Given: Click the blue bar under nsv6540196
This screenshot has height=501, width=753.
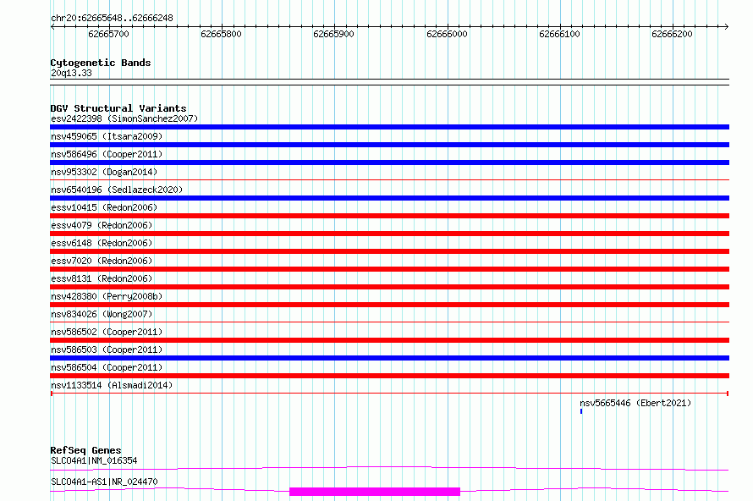Looking at the screenshot, I should coord(389,198).
